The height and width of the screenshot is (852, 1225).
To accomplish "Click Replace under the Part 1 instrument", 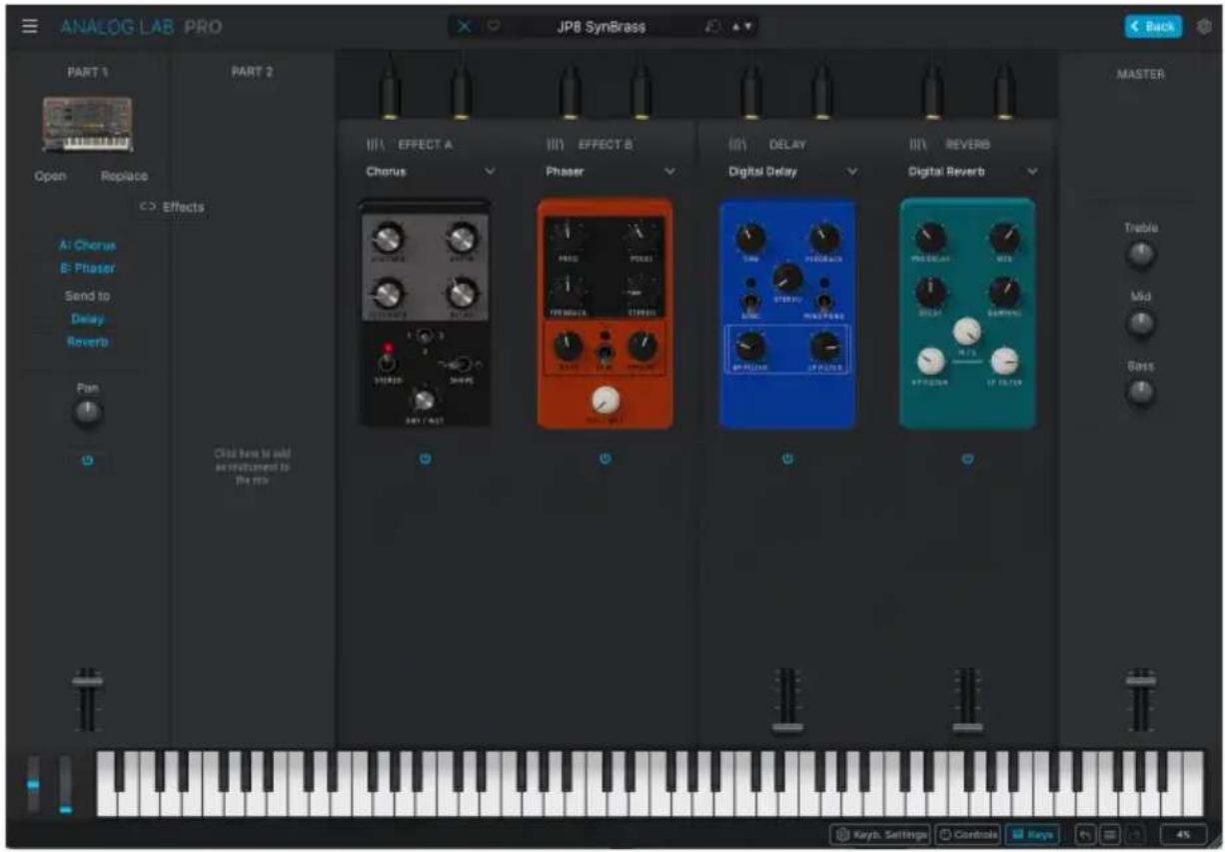I will pos(124,176).
